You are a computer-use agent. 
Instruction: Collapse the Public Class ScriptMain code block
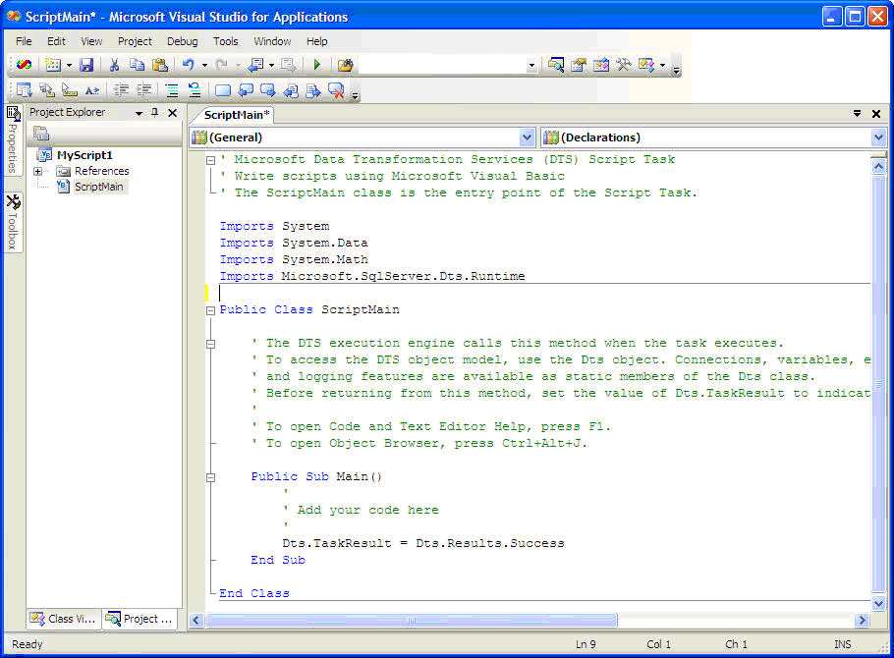pyautogui.click(x=210, y=310)
